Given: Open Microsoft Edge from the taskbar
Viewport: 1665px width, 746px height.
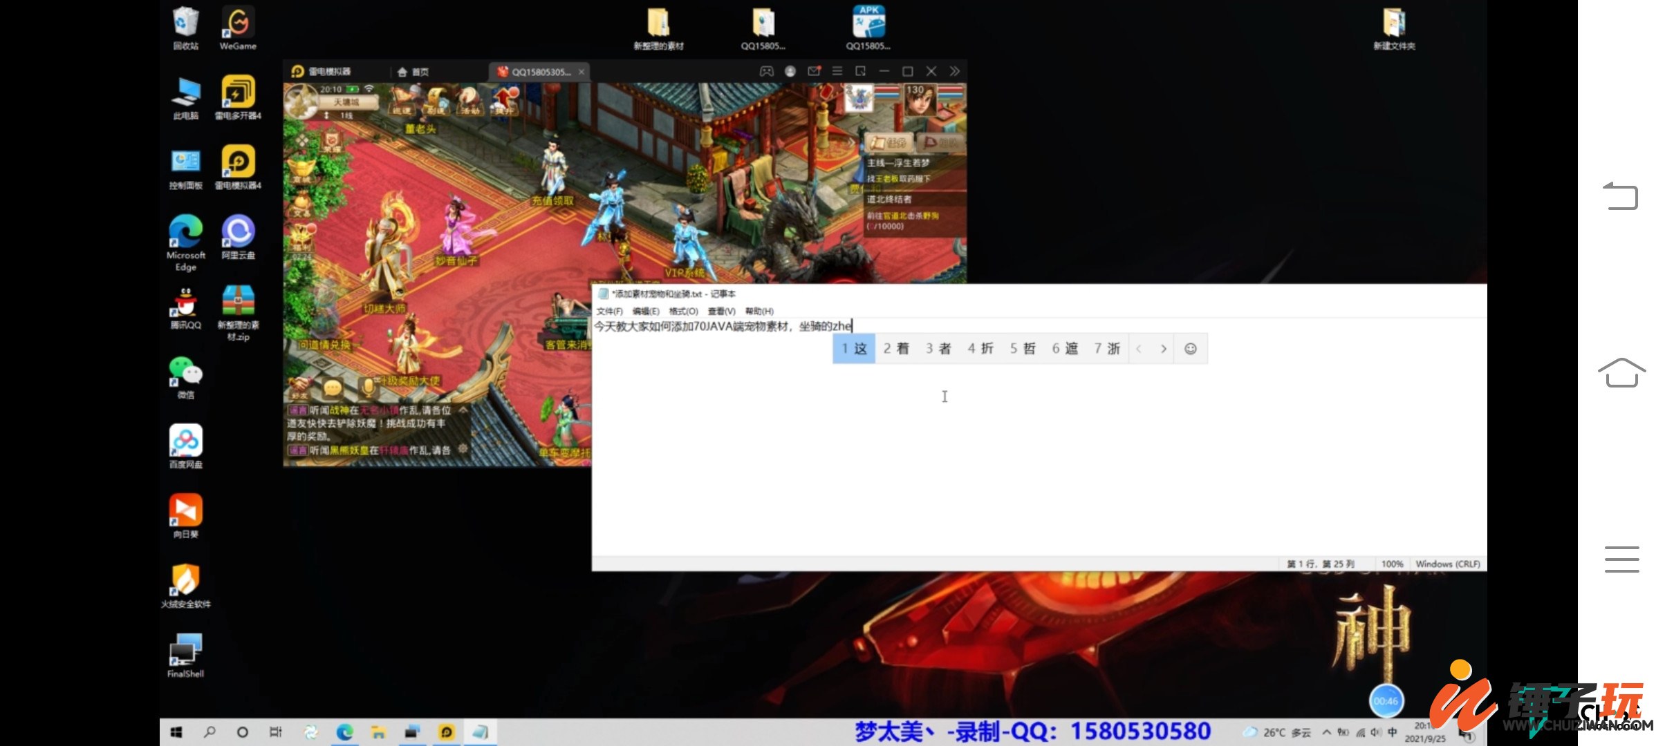Looking at the screenshot, I should [344, 732].
